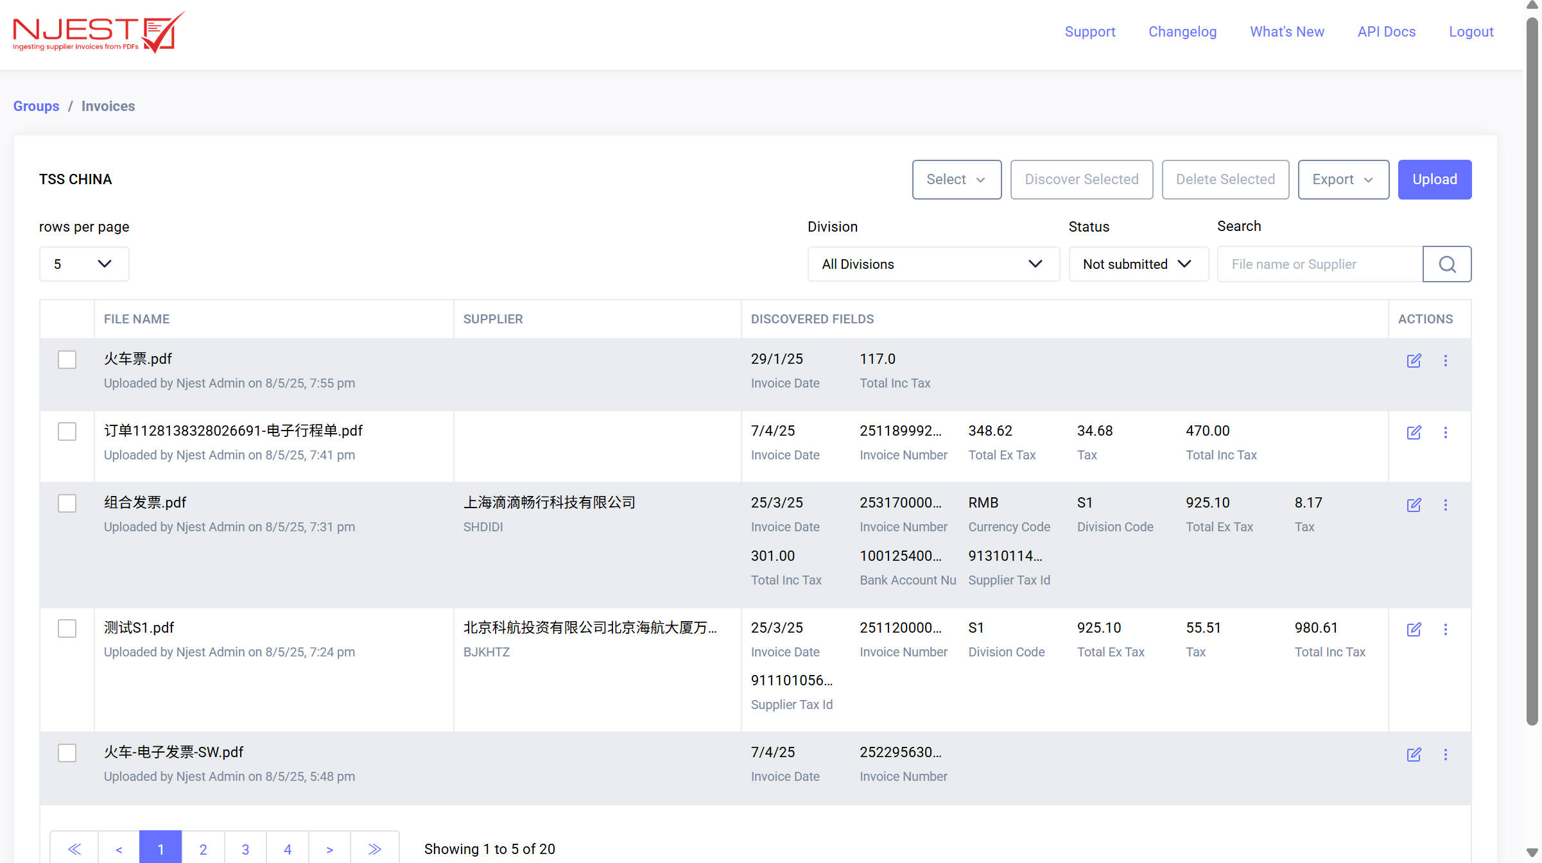Click the SUPPLIER column header
This screenshot has height=863, width=1542.
[493, 319]
